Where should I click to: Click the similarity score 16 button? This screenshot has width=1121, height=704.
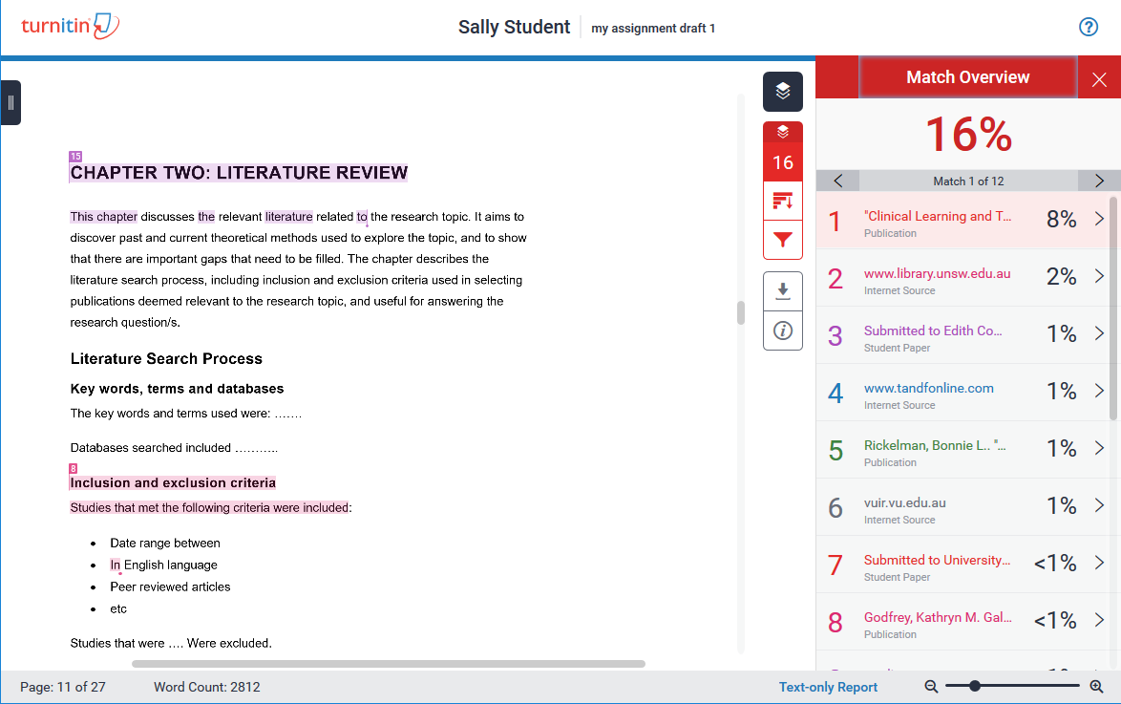(x=783, y=162)
